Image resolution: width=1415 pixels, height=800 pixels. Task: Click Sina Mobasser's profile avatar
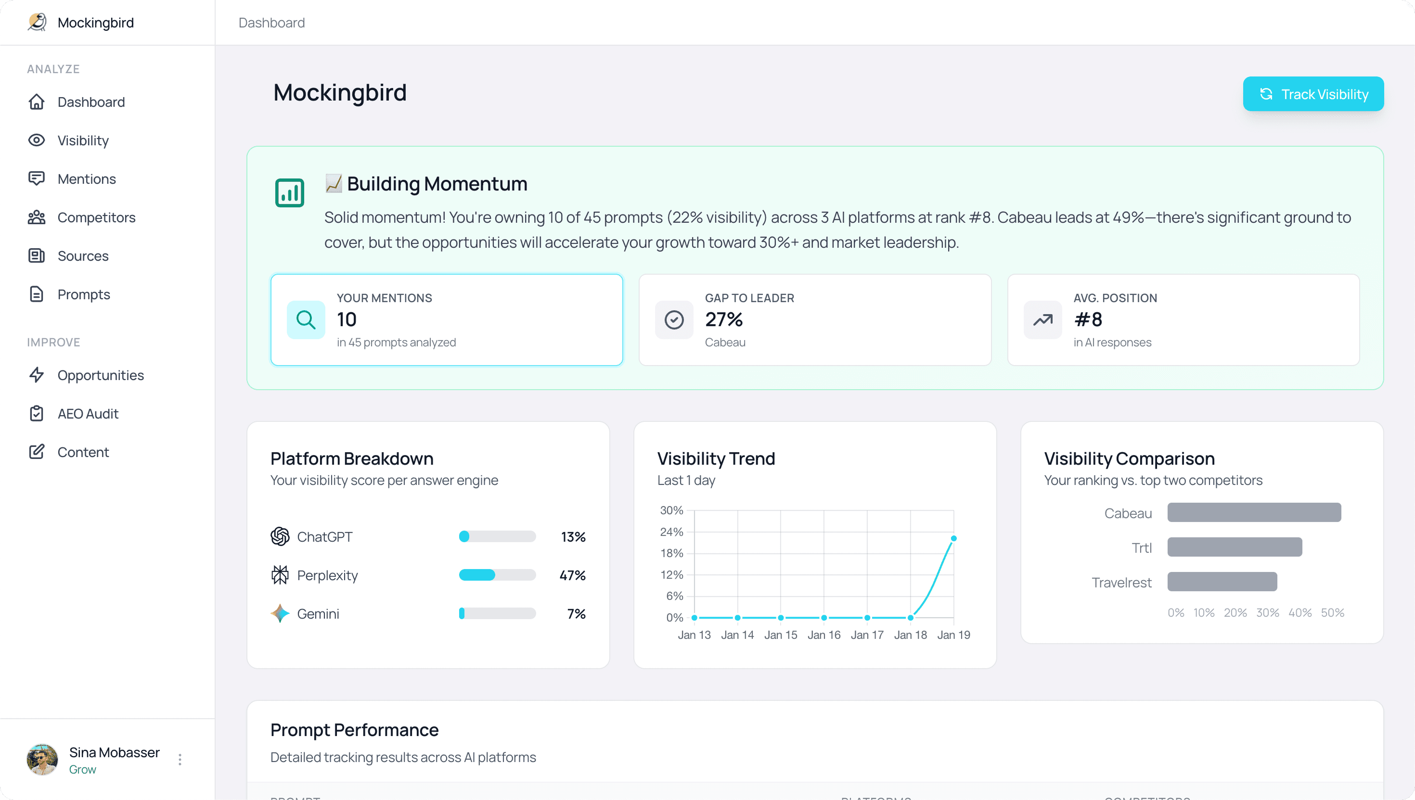coord(42,759)
